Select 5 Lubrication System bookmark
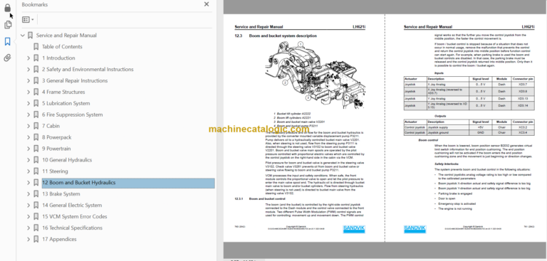Viewport: 547px width, 261px height. [66, 103]
